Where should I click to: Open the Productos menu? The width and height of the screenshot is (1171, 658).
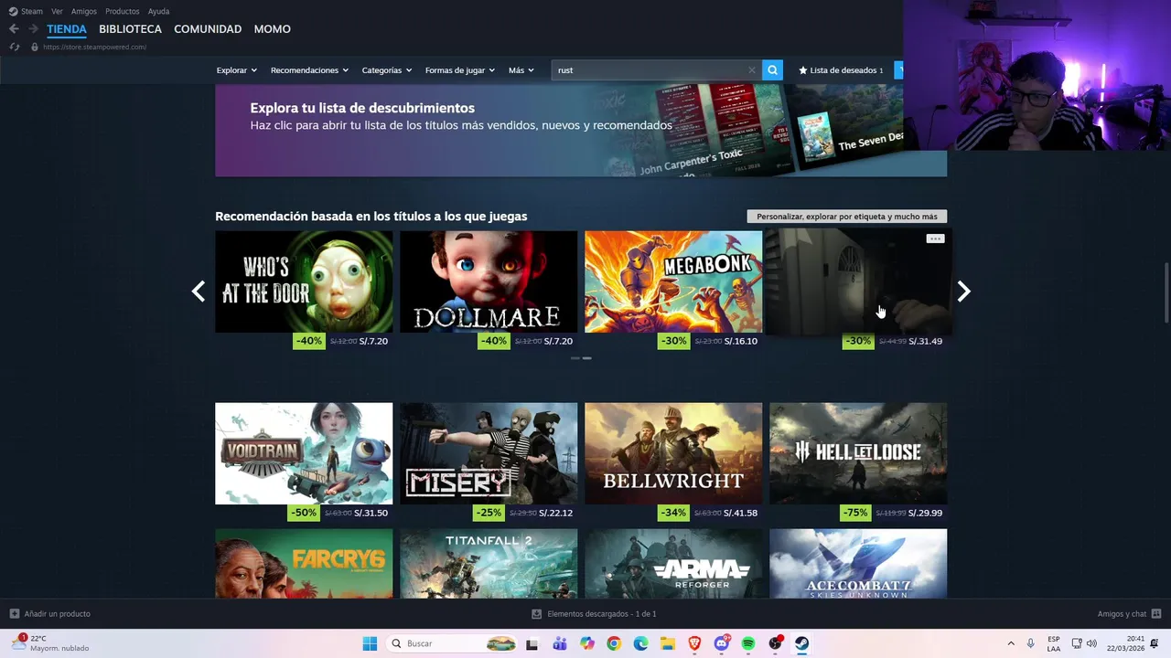coord(123,11)
